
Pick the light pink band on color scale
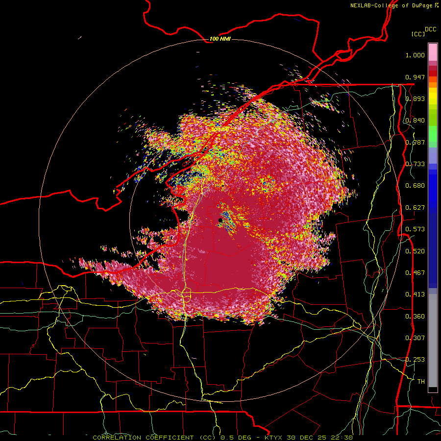(433, 52)
